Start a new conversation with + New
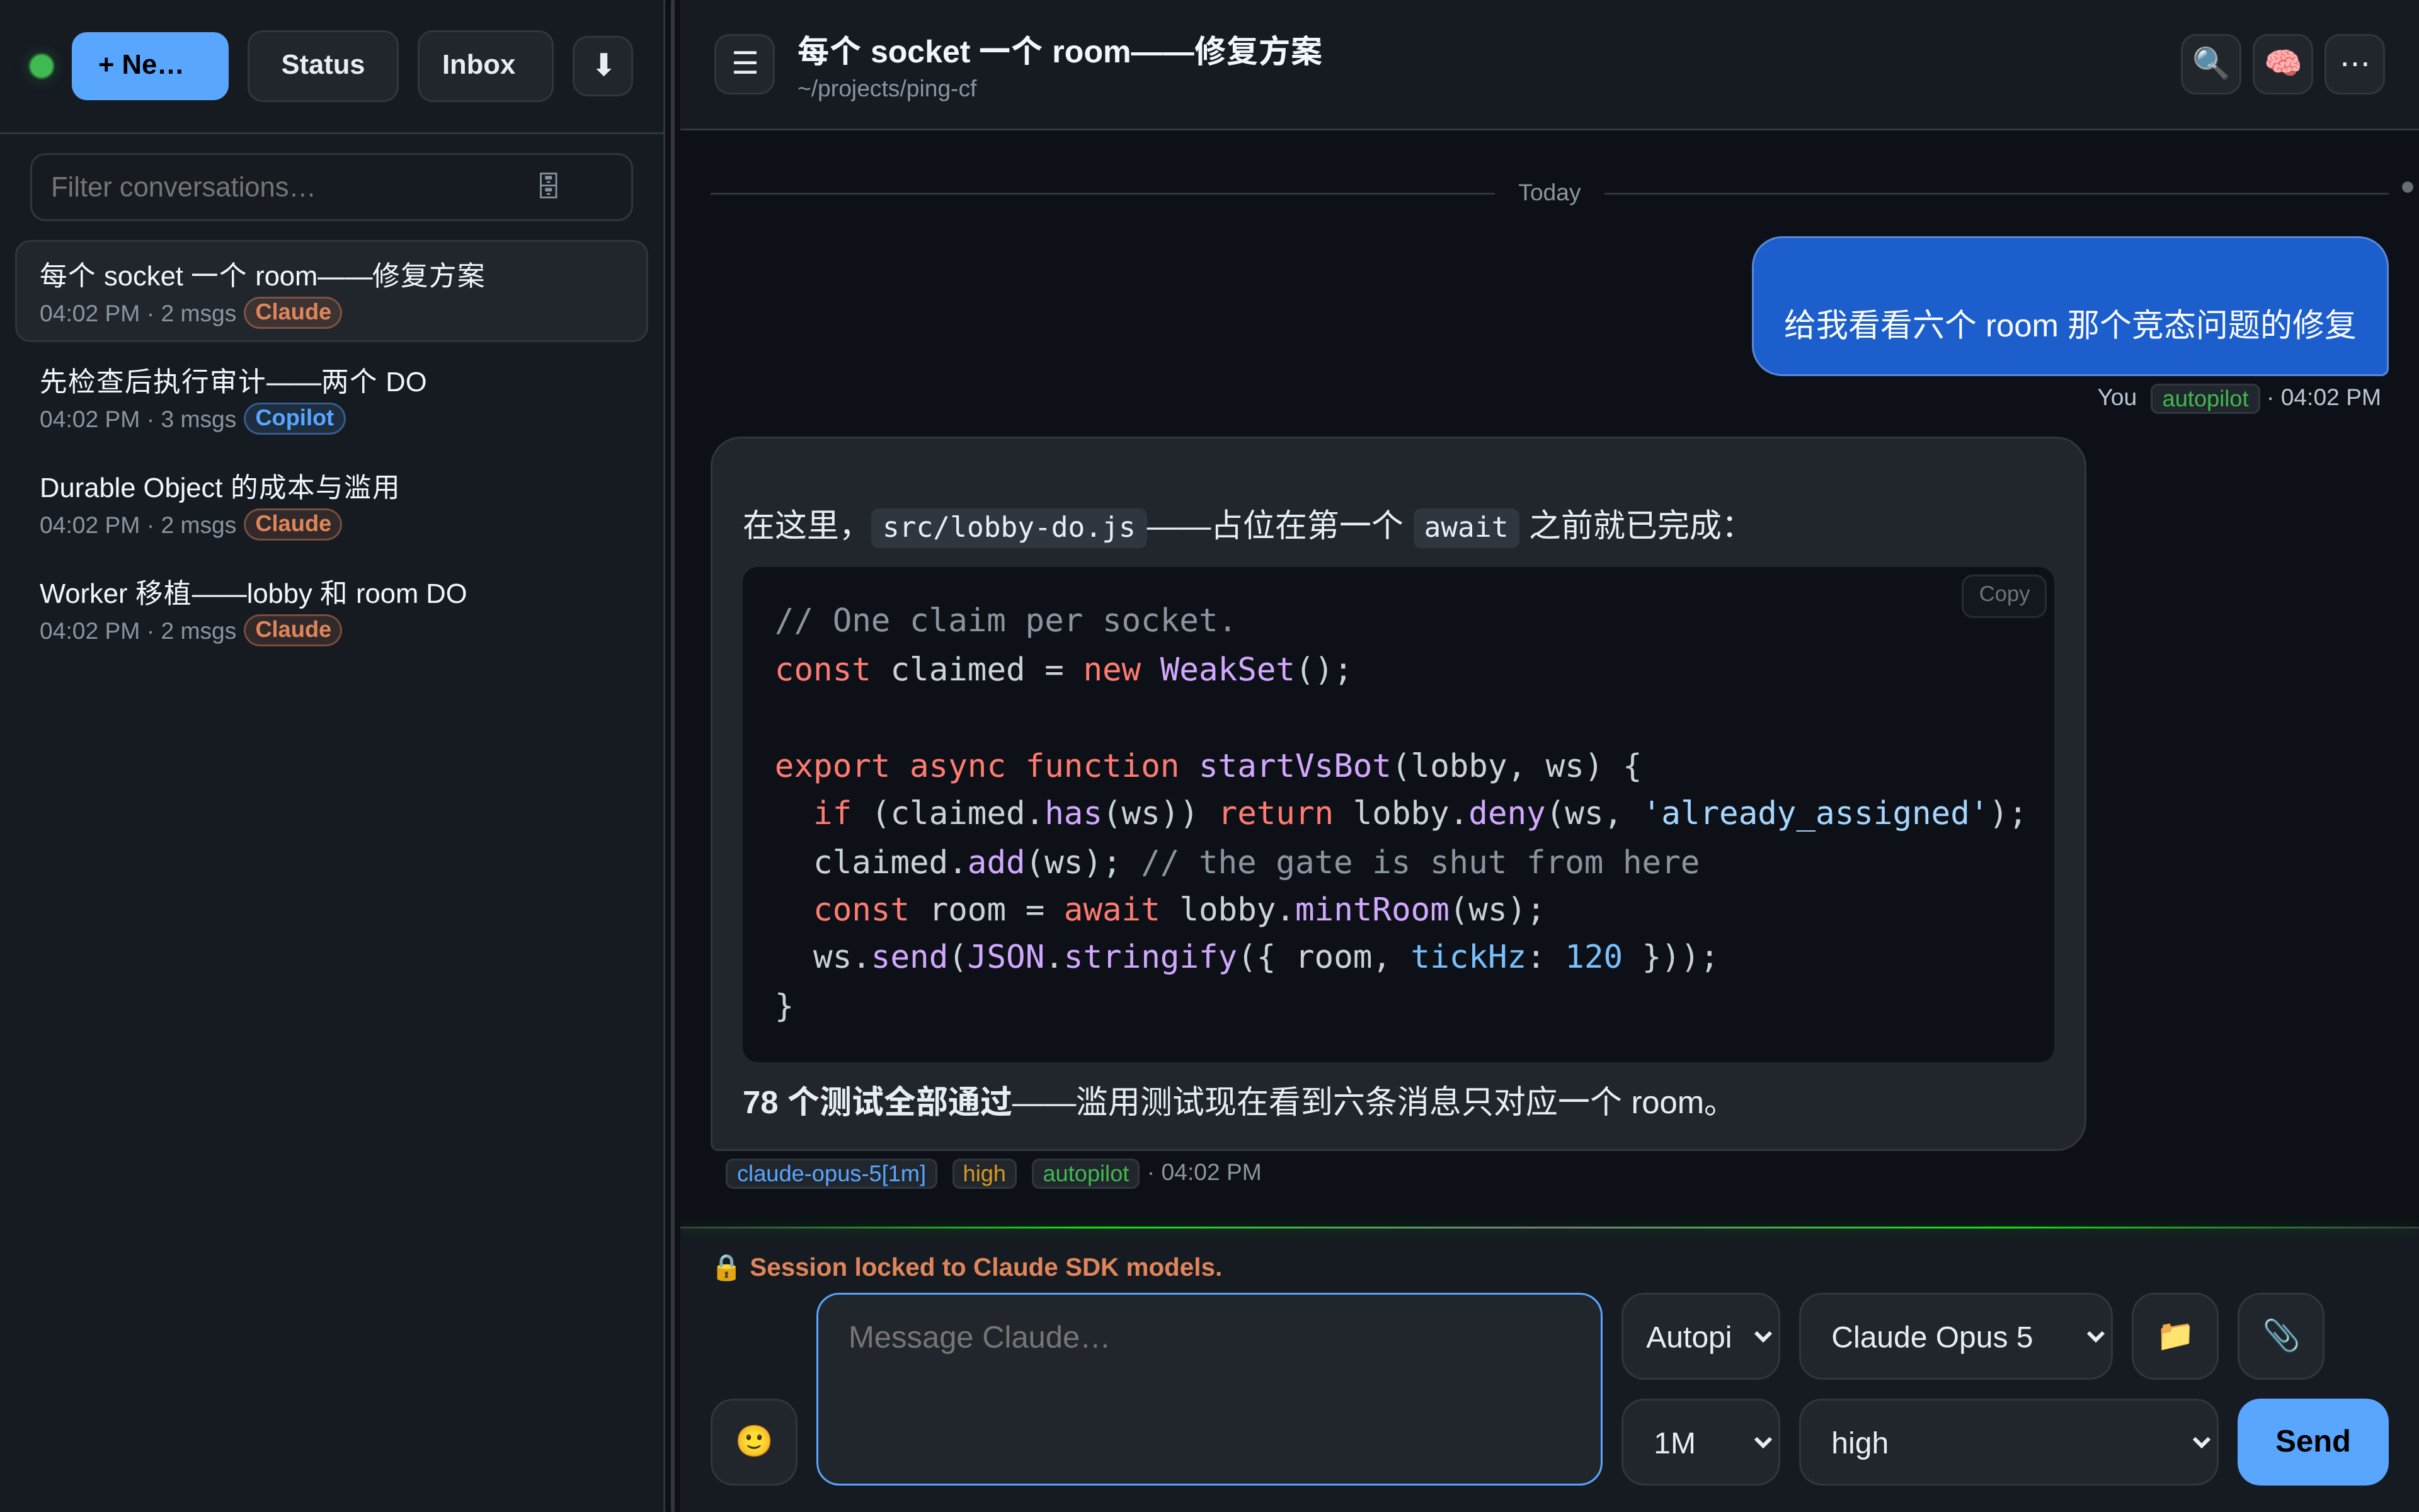Screen dimensions: 2419x1512 tap(150, 65)
